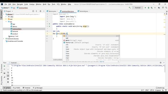
Task: Expand the .idea folder
Action: (6, 17)
